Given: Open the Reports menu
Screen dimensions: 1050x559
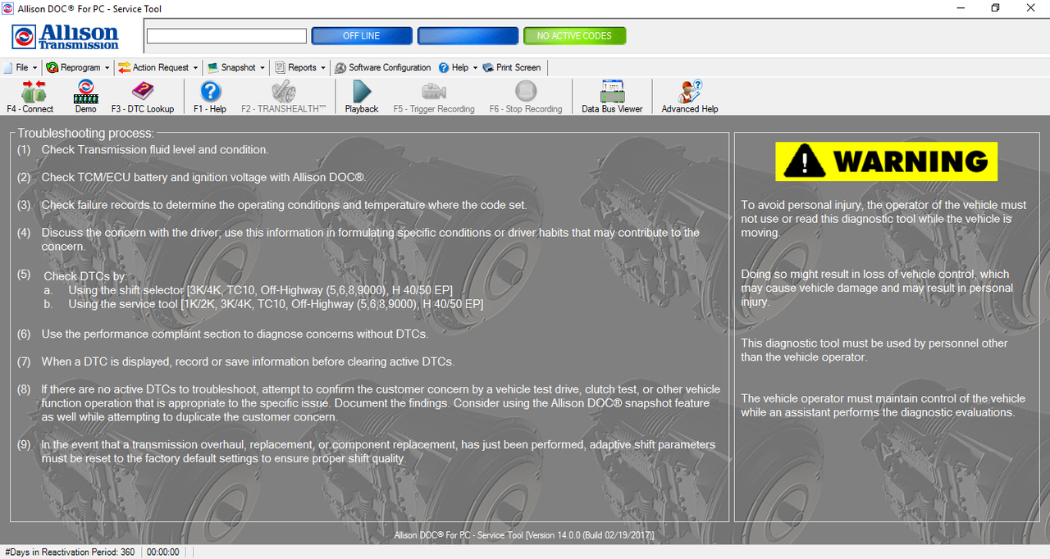Looking at the screenshot, I should [x=301, y=67].
